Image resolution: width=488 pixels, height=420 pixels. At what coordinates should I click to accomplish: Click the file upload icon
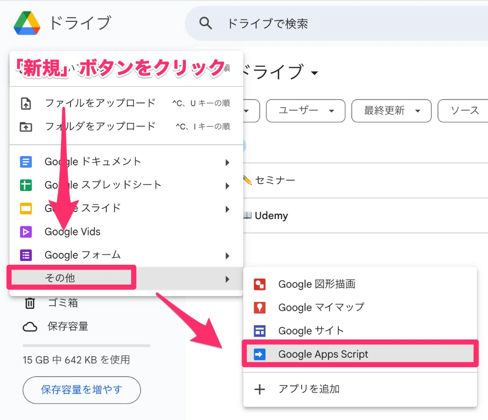pos(26,103)
